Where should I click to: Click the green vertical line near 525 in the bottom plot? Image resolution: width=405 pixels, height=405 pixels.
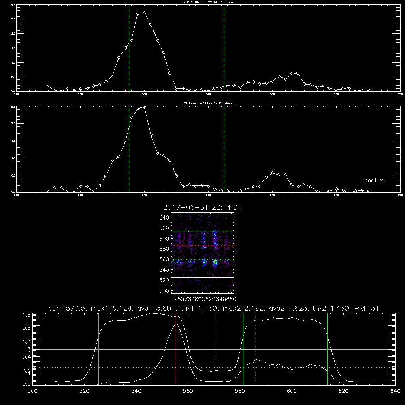tap(99, 349)
